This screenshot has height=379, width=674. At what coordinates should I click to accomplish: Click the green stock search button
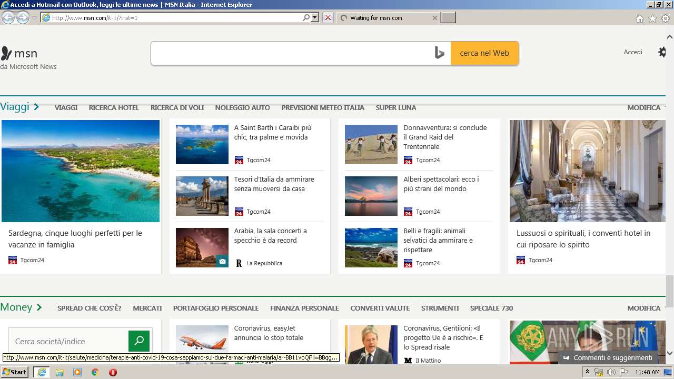click(139, 341)
